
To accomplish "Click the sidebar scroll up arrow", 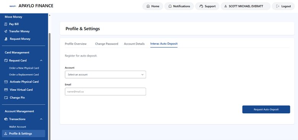I will (50, 15).
